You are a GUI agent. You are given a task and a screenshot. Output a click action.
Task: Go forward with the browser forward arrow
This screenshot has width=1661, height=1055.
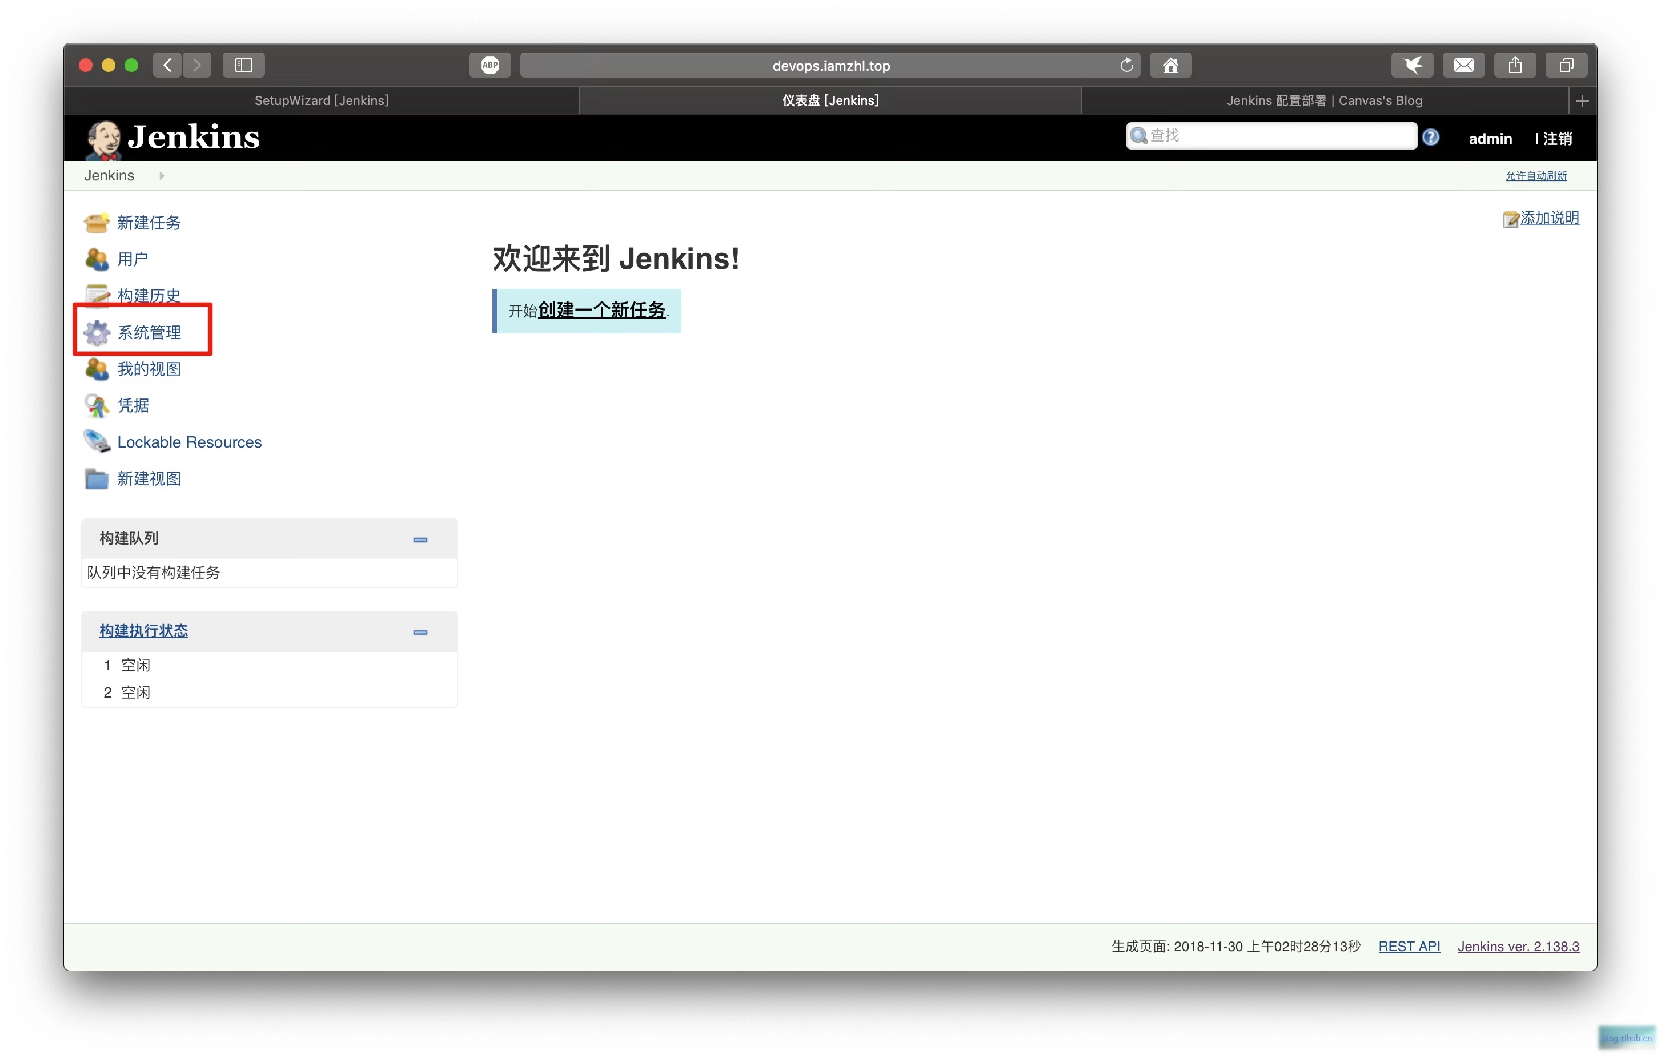(x=197, y=66)
